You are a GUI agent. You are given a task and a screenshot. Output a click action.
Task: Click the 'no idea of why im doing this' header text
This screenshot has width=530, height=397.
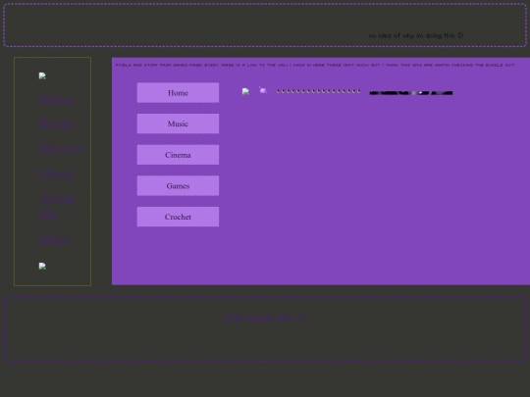(x=416, y=35)
